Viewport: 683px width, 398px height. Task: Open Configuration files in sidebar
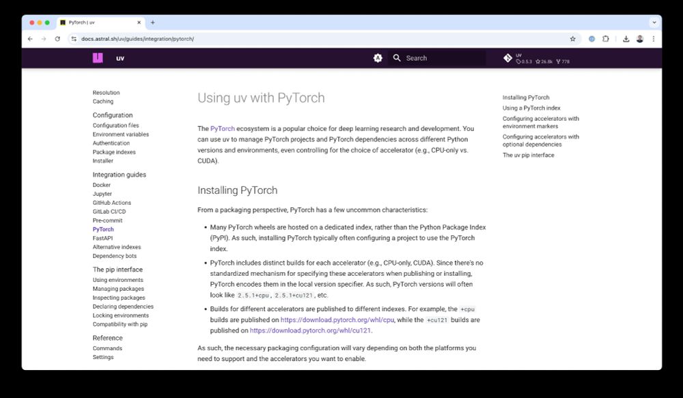tap(115, 126)
